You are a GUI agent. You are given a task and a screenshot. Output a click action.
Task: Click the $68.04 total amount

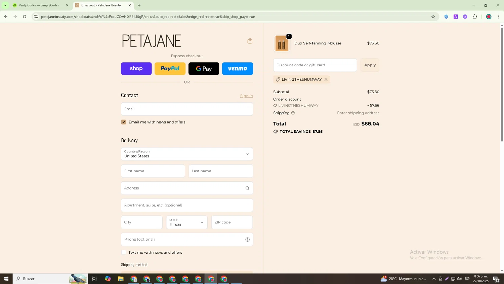(x=370, y=124)
